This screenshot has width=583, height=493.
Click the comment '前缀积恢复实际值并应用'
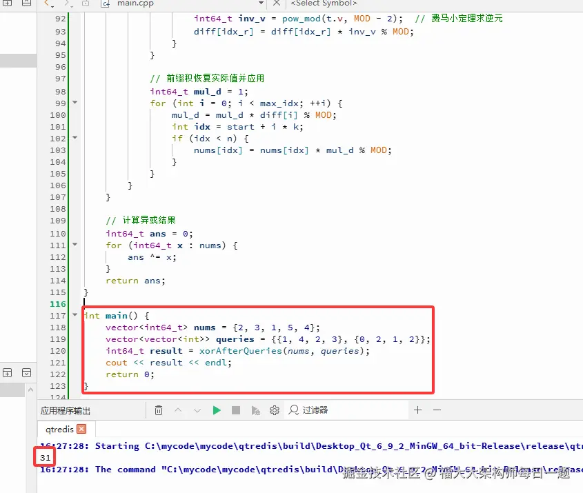pos(215,78)
